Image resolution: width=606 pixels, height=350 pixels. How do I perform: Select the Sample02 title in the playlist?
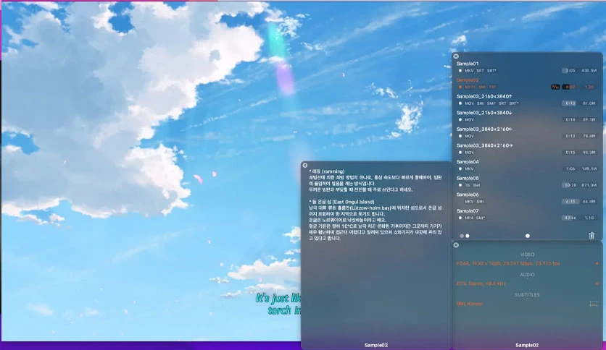click(x=468, y=80)
